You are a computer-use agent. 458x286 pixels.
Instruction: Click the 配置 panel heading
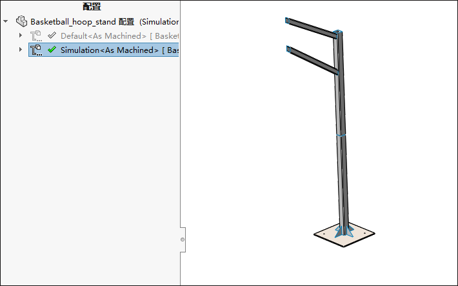click(x=92, y=6)
